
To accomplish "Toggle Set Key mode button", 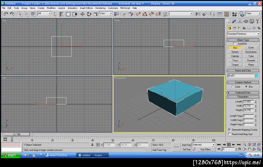I will pyautogui.click(x=186, y=149).
